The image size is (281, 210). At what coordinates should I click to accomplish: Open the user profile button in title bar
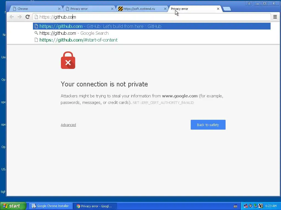click(x=249, y=3)
